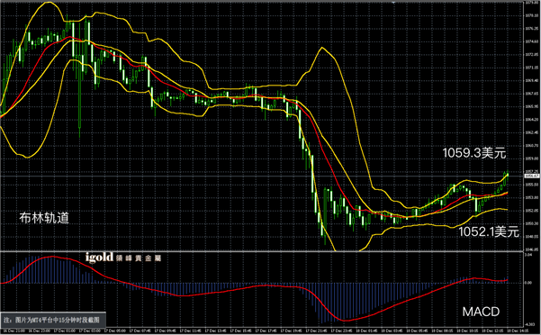Click the current price tag on right axis

pyautogui.click(x=532, y=176)
